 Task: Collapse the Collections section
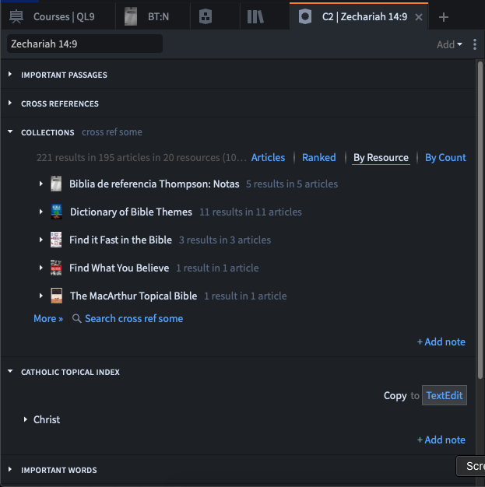[x=10, y=131]
